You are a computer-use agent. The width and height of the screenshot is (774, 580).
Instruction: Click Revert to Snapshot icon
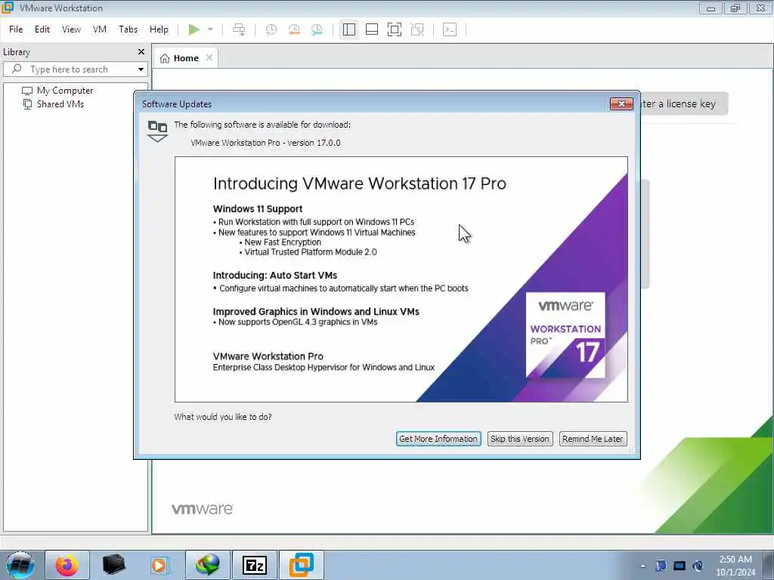point(294,29)
